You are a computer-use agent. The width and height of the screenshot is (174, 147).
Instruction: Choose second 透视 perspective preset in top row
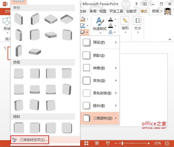[x=35, y=73]
